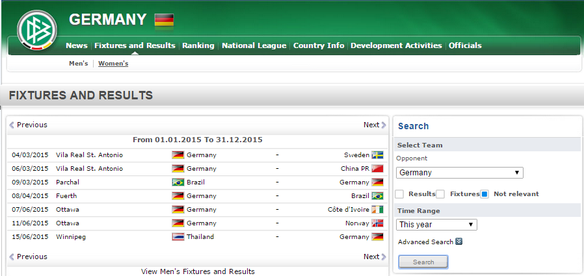This screenshot has height=276, width=584.
Task: Click Germany flag in 06/03/2015 row
Action: (178, 168)
